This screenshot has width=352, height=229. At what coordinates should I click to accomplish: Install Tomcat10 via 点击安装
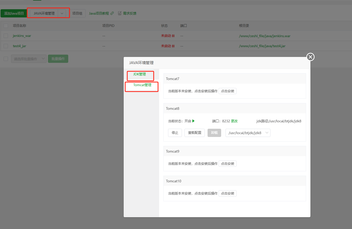pos(228,193)
